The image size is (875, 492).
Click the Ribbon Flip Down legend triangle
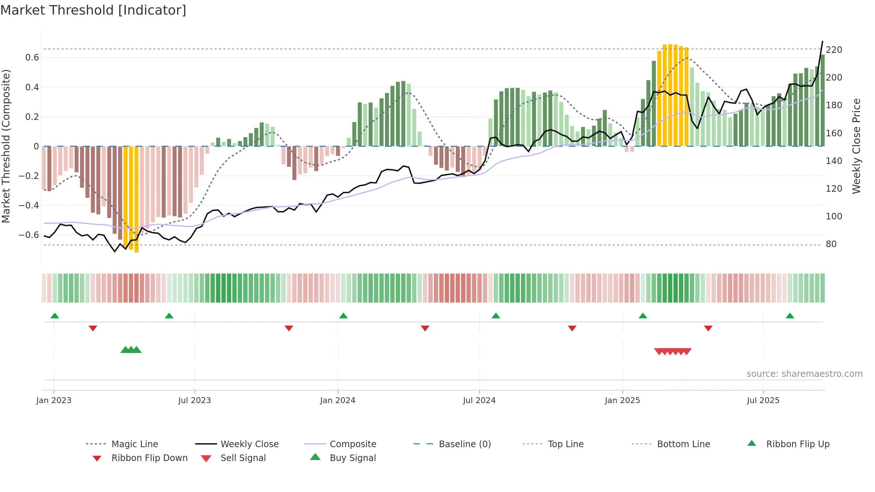click(x=97, y=458)
